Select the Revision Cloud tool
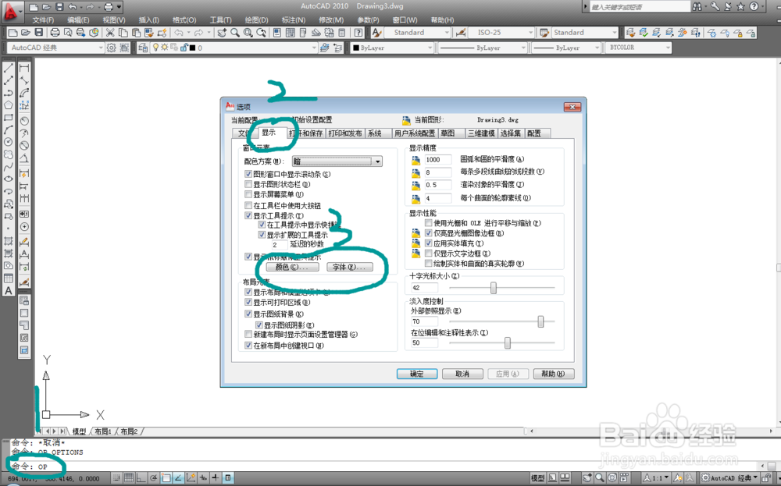The height and width of the screenshot is (486, 781). pos(9,154)
